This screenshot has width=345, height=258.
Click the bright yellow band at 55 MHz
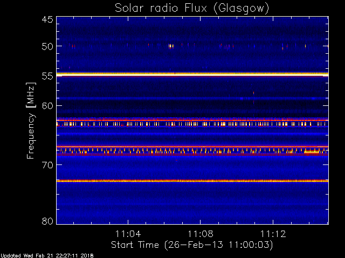click(192, 74)
